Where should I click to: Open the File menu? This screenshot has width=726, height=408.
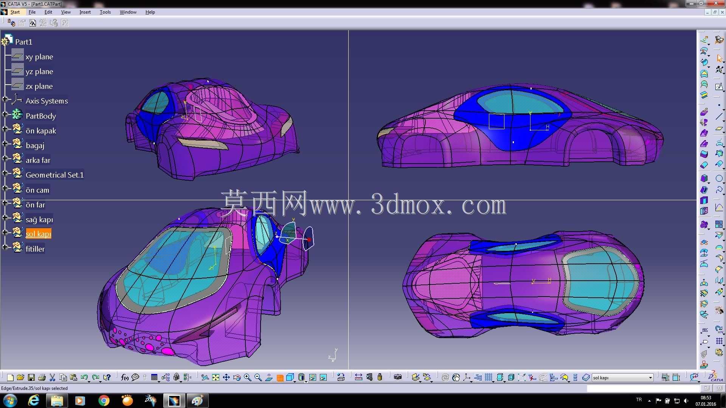tap(32, 12)
